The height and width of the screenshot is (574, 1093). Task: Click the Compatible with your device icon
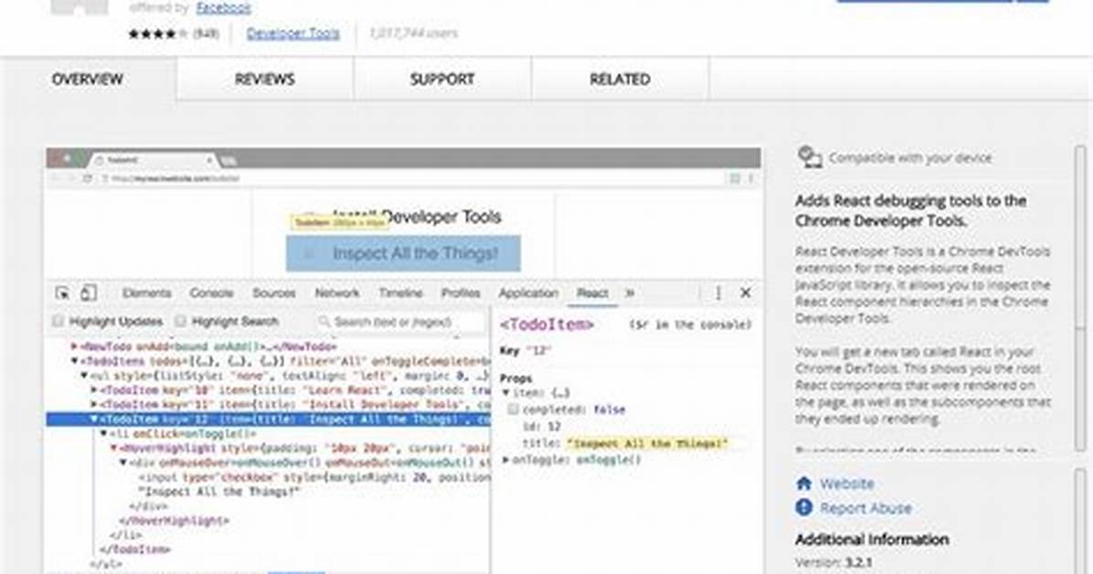810,157
